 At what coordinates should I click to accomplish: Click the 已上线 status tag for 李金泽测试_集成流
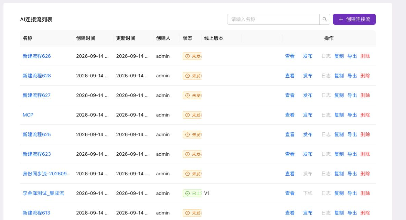[x=192, y=193]
